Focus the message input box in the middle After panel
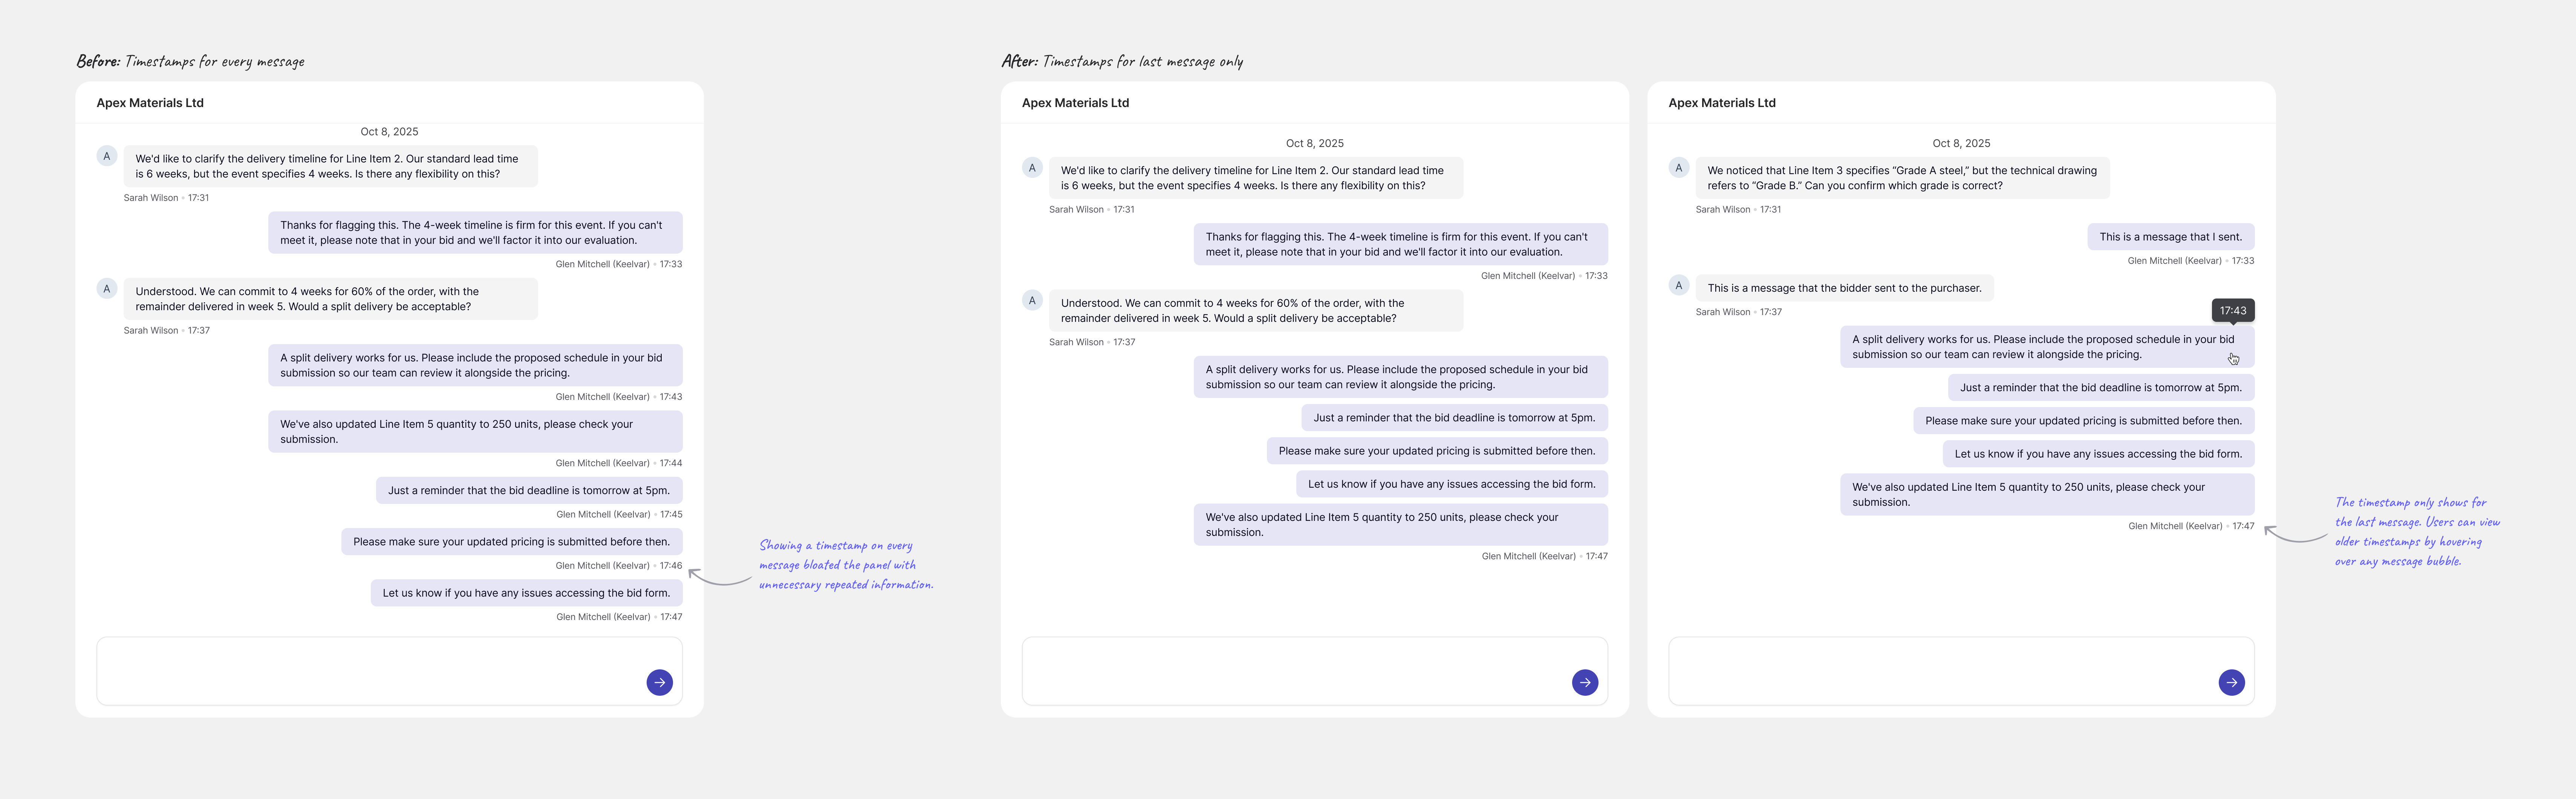The width and height of the screenshot is (2576, 799). [1315, 671]
